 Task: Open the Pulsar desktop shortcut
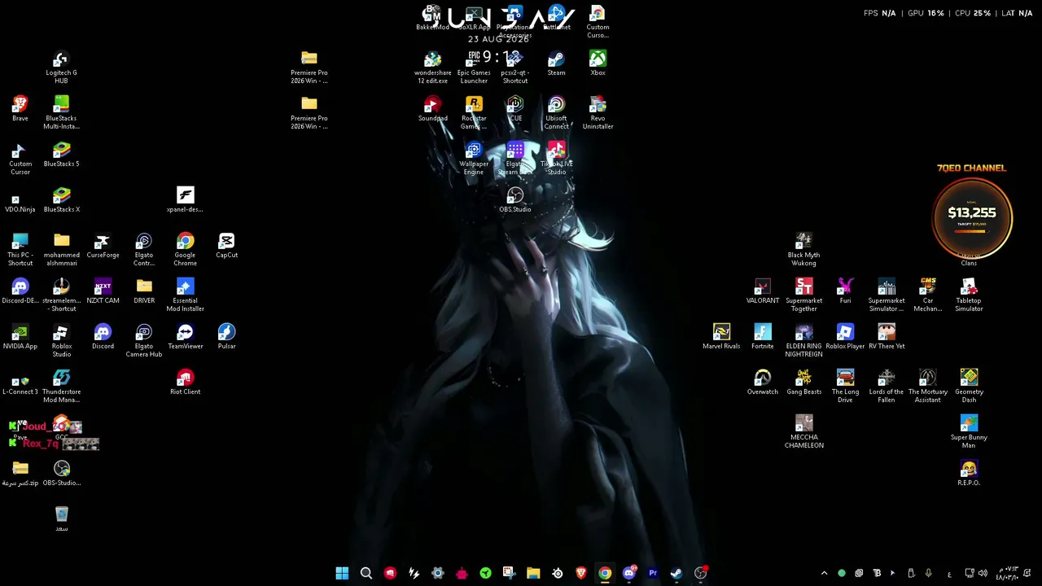226,337
